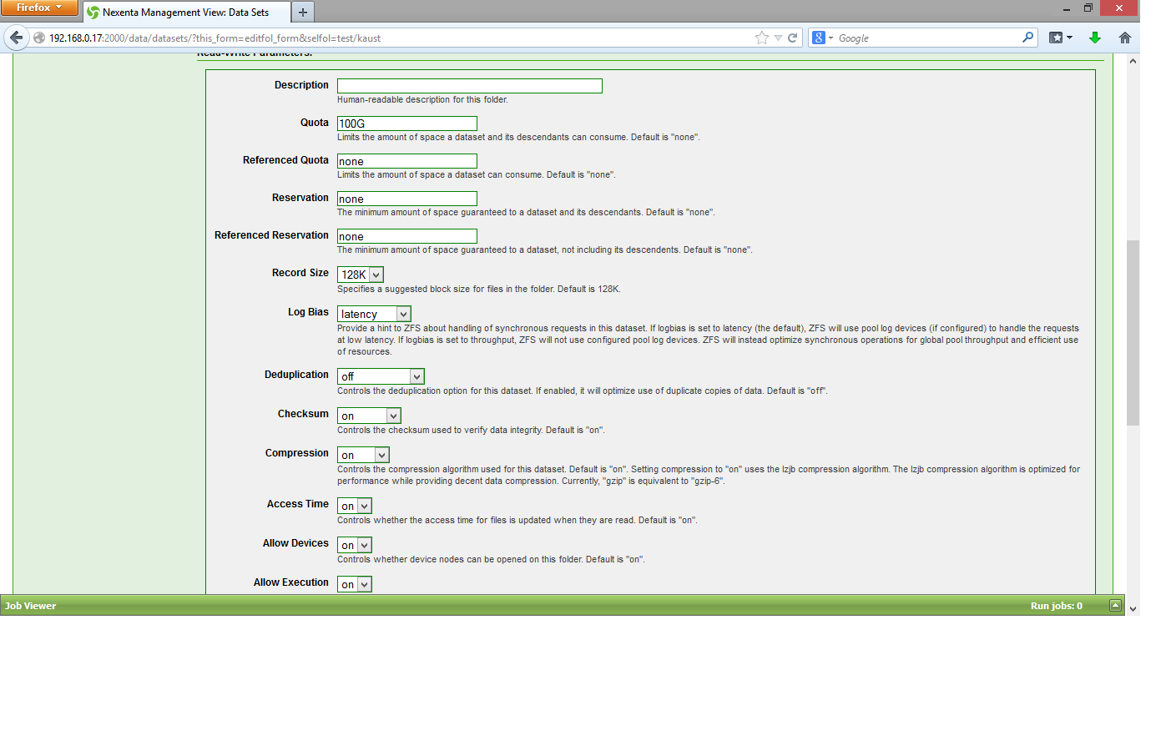Click the Google search engine icon
Image resolution: width=1171 pixels, height=746 pixels.
[x=819, y=38]
